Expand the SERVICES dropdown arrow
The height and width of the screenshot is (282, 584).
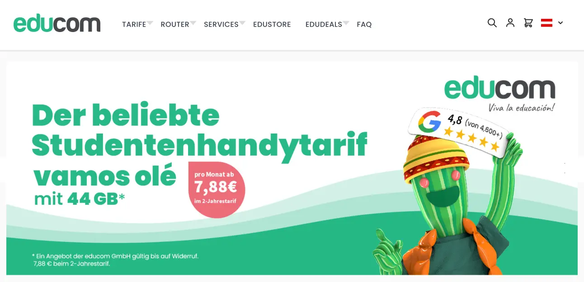242,23
